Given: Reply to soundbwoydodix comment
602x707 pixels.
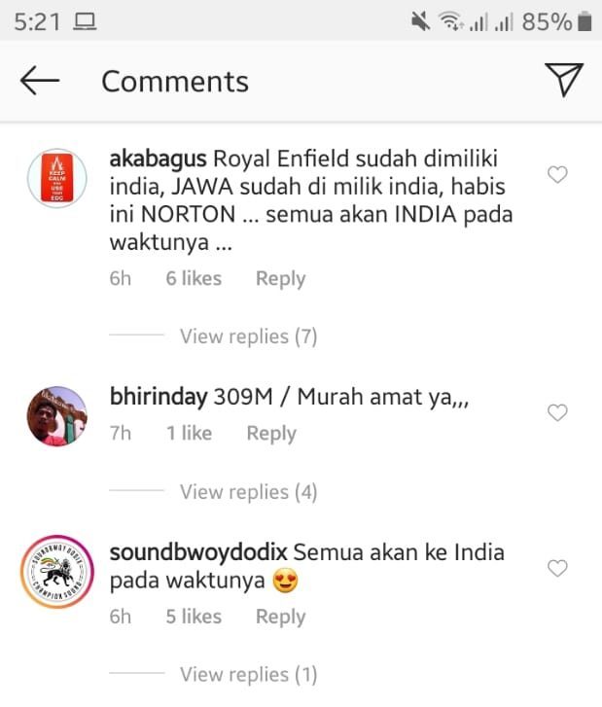Looking at the screenshot, I should click(x=280, y=617).
